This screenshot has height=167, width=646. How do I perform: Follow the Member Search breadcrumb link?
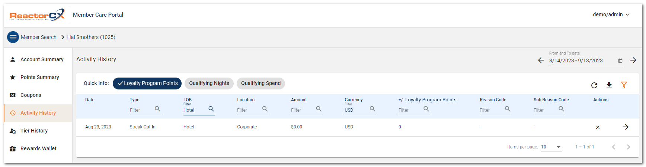coord(39,37)
